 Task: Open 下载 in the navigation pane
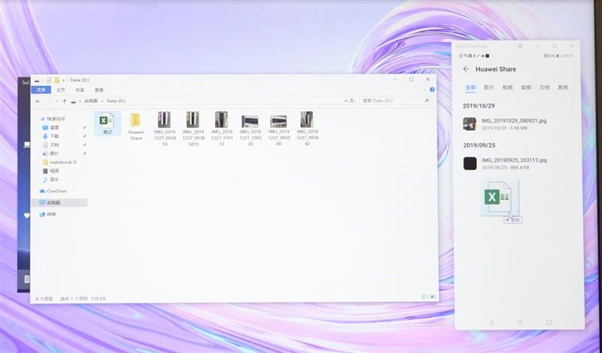point(54,136)
